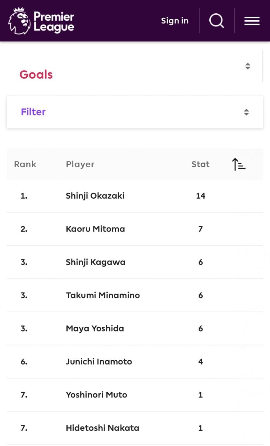Open the Filter dropdown

(135, 112)
